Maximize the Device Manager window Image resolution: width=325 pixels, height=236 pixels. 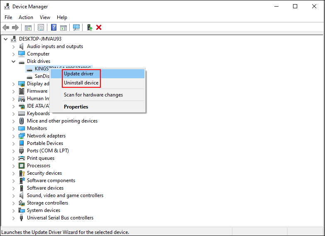[295, 6]
